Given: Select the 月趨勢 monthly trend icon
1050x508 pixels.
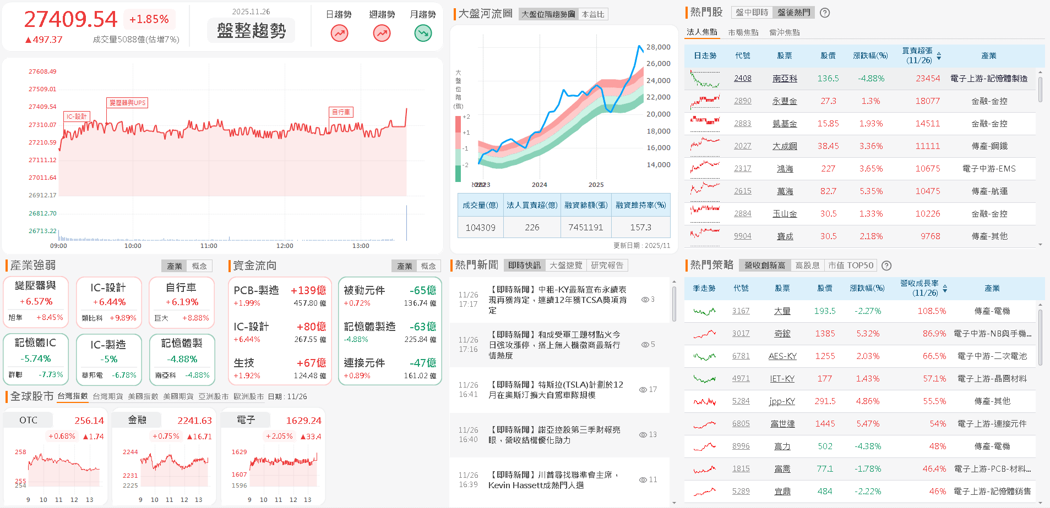Looking at the screenshot, I should (x=422, y=33).
